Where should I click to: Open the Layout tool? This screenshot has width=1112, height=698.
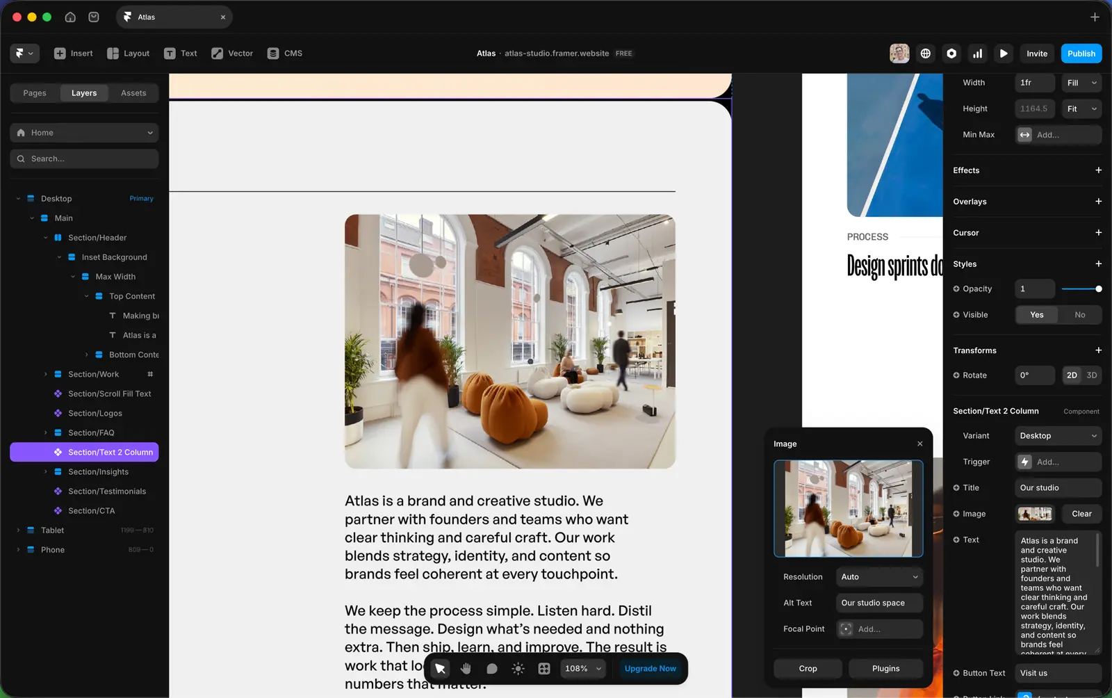click(129, 54)
